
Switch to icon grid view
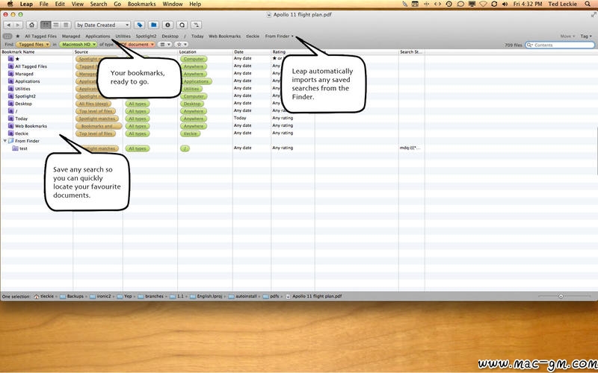pyautogui.click(x=46, y=25)
